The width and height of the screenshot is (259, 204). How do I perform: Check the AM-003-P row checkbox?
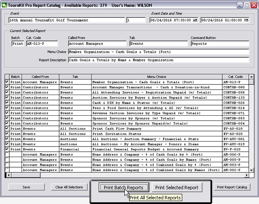click(7, 165)
